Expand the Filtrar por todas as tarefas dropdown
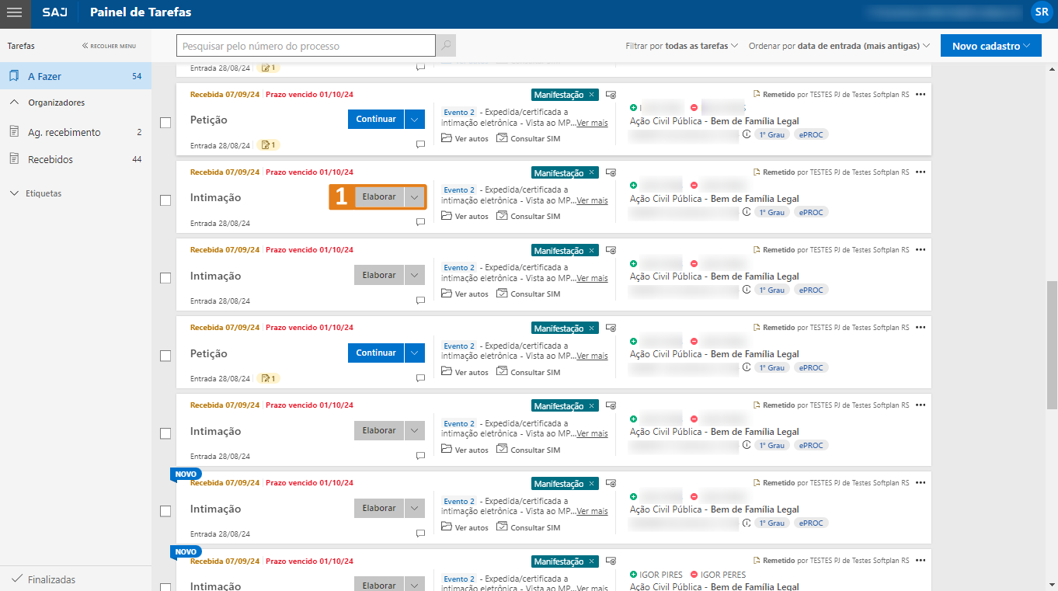Image resolution: width=1058 pixels, height=591 pixels. (x=681, y=46)
